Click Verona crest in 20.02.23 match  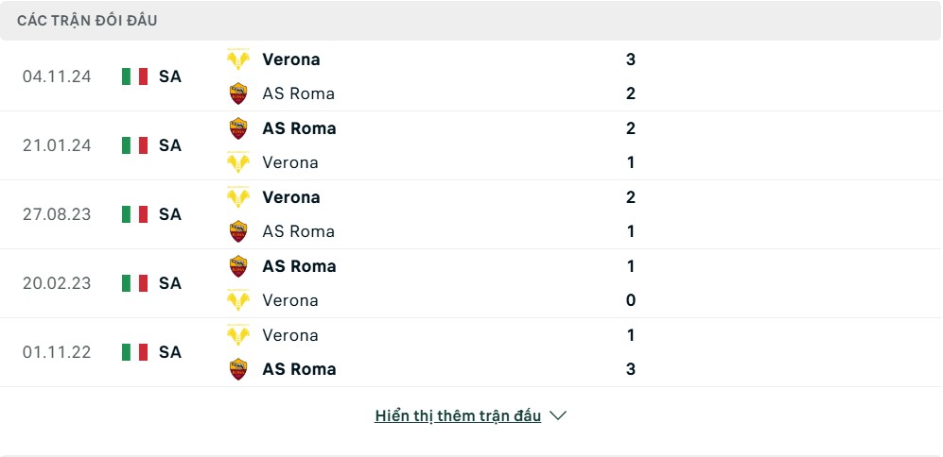238,300
